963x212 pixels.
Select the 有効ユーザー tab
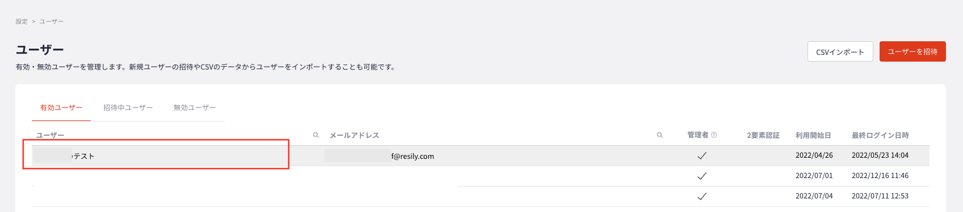tap(61, 107)
